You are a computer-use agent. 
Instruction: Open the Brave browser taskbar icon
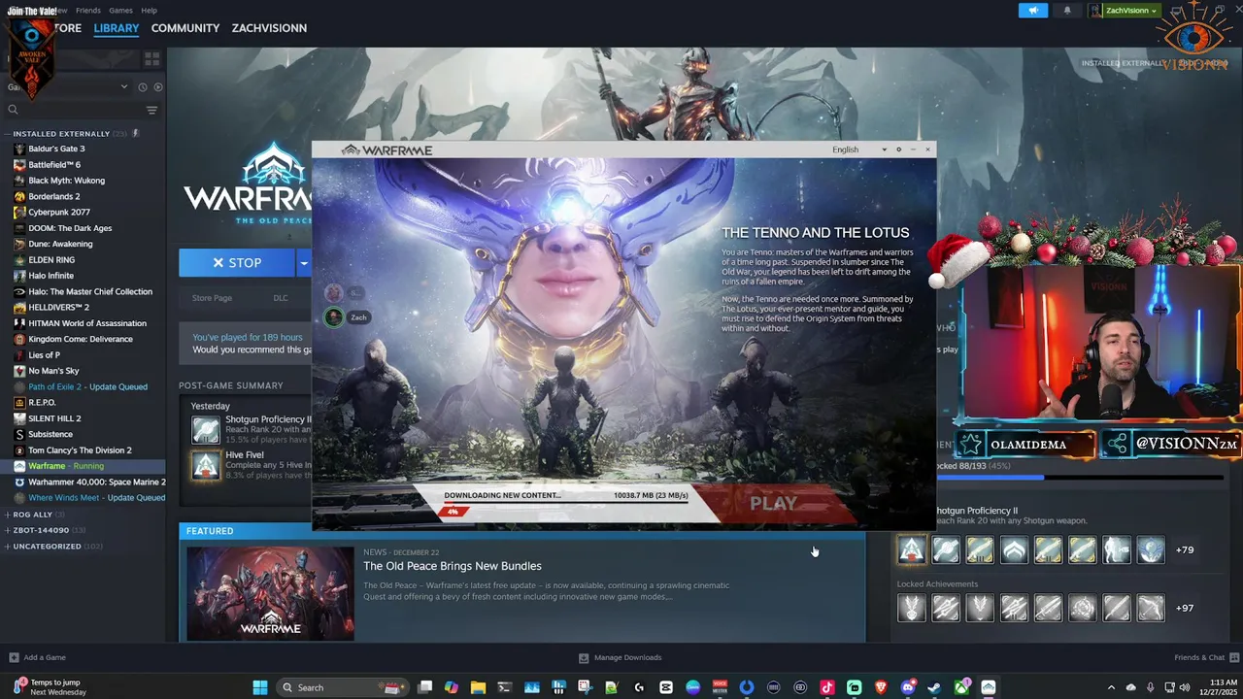(881, 687)
